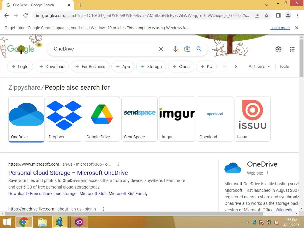Select the Issuu card

(x=253, y=119)
